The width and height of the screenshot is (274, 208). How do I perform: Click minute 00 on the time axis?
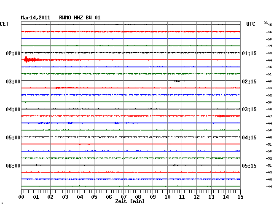point(21,197)
